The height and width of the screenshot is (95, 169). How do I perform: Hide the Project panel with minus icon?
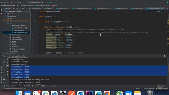point(30,9)
